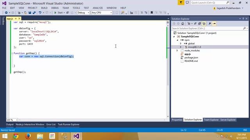Switch to the Server Explorer tab
Screen dimensions: 250x140
click(228, 120)
